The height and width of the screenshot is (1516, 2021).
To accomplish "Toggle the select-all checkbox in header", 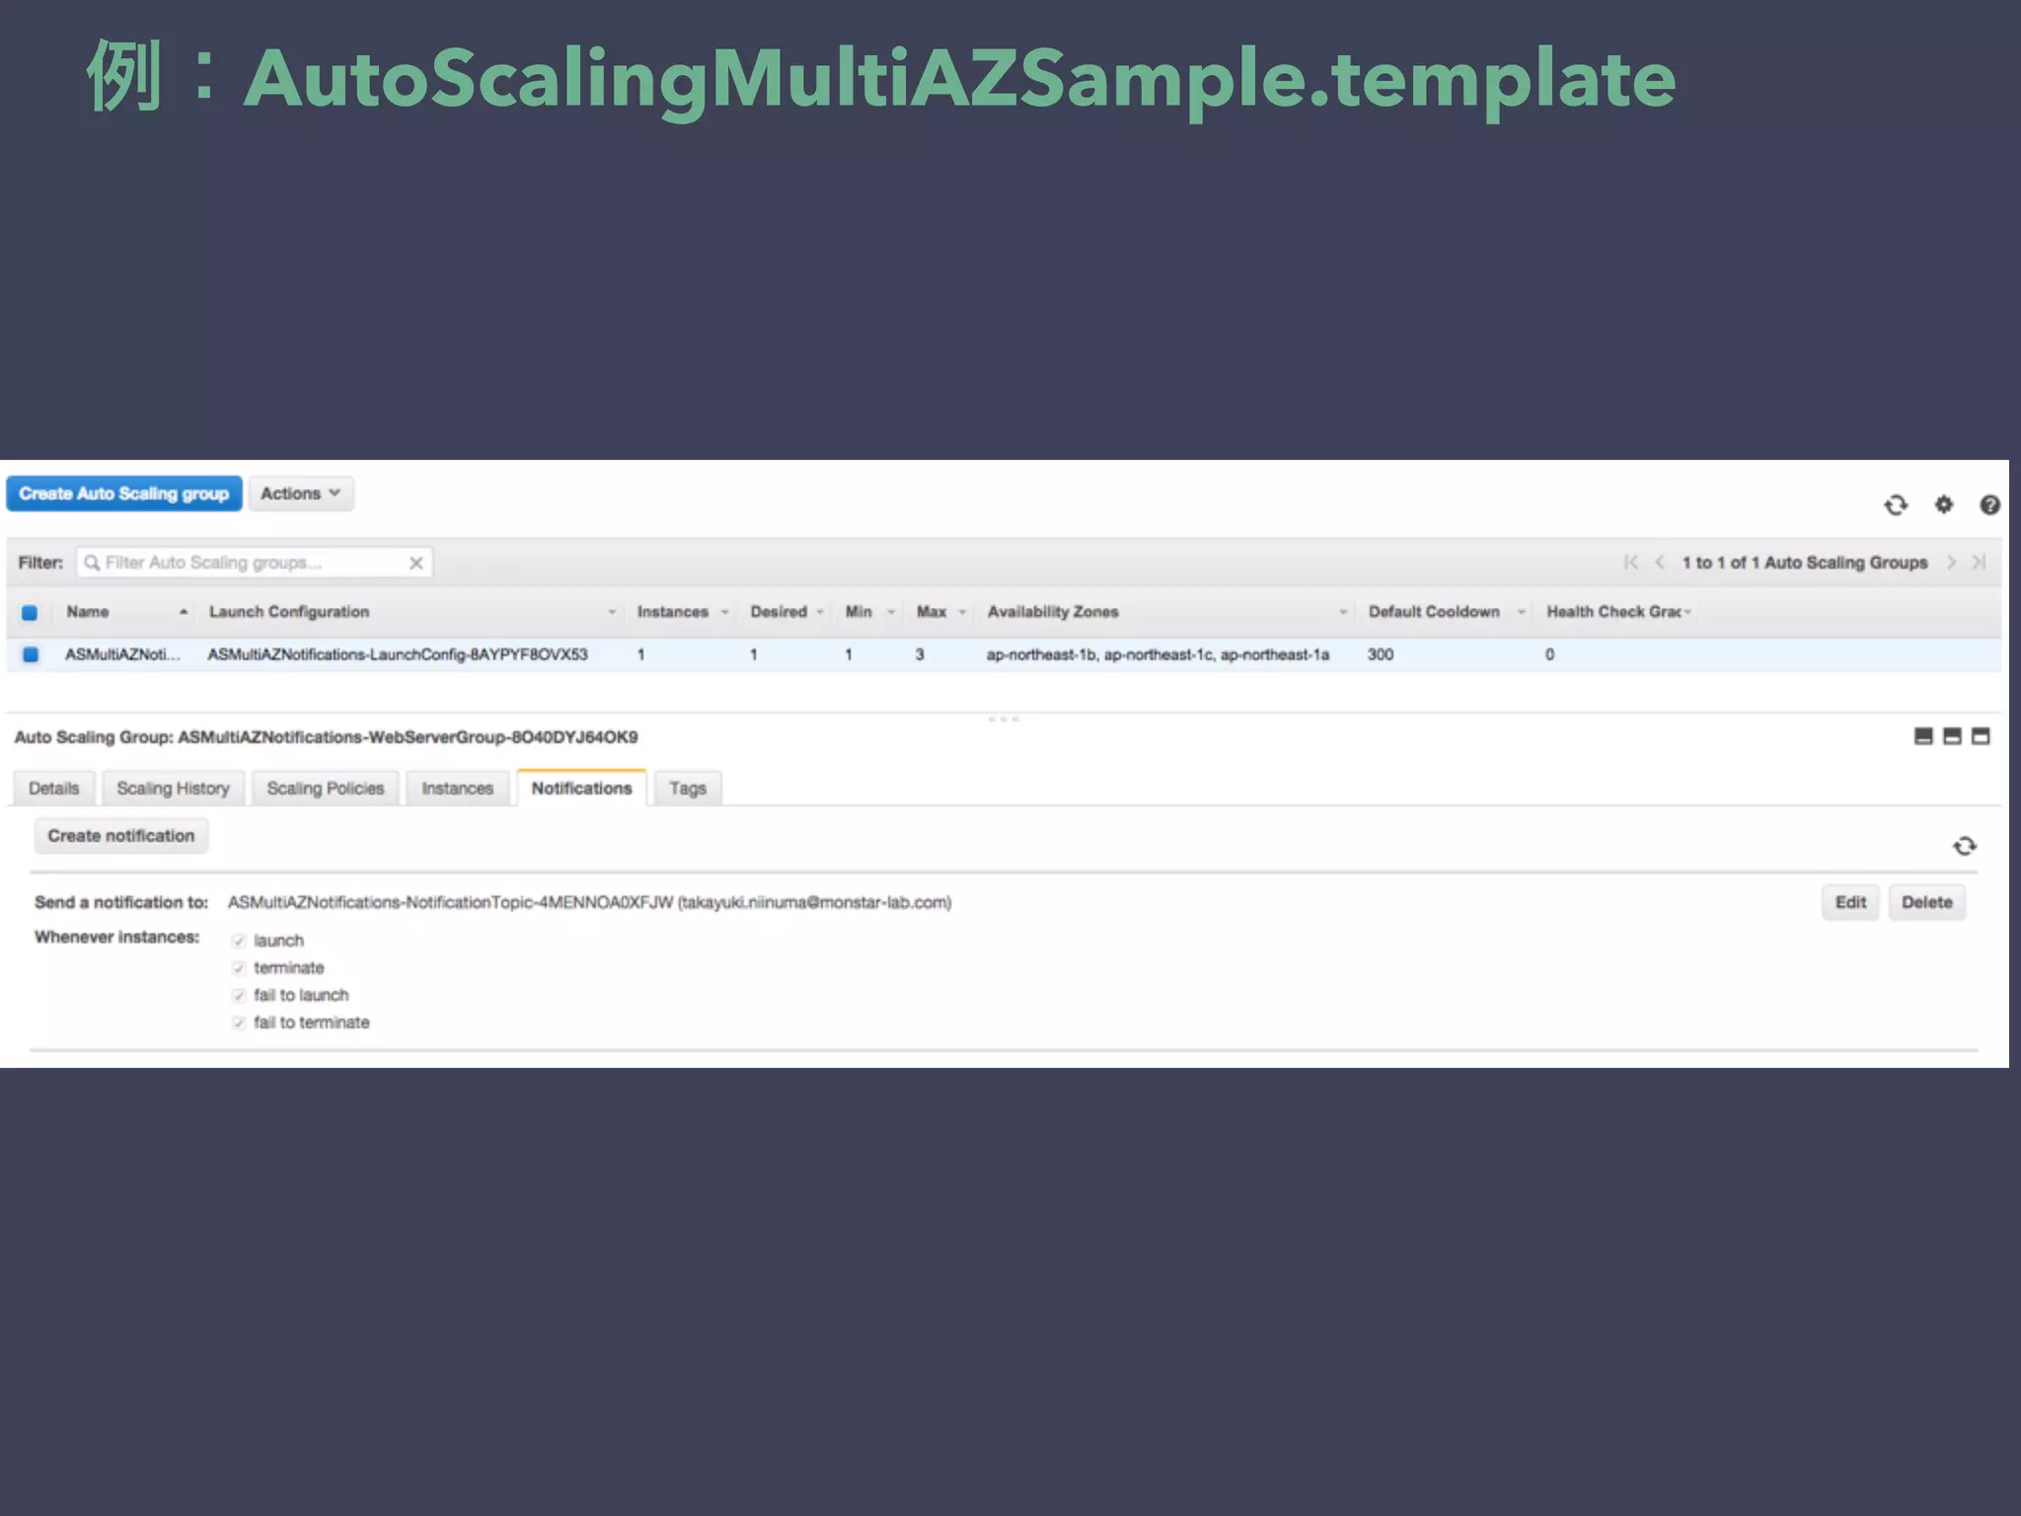I will pyautogui.click(x=30, y=612).
